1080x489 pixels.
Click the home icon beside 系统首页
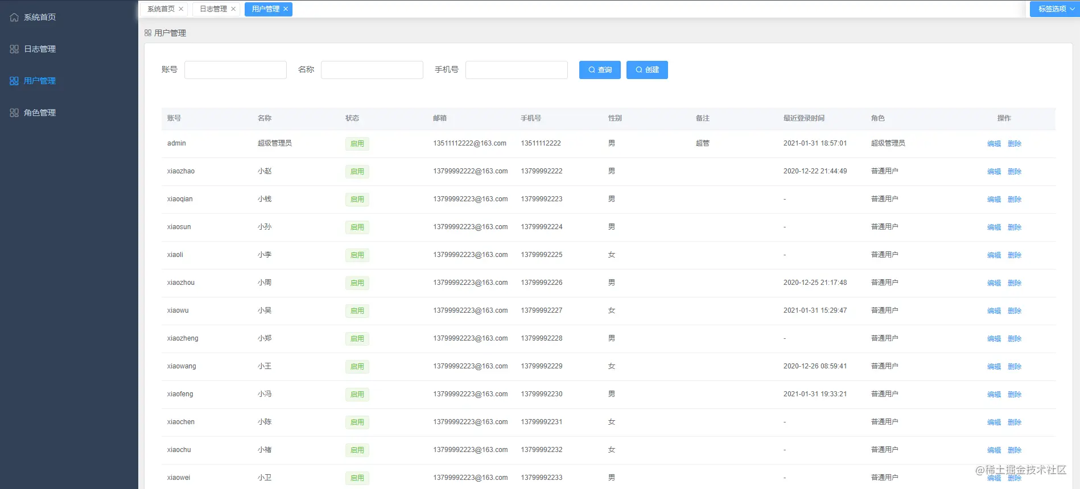click(14, 17)
